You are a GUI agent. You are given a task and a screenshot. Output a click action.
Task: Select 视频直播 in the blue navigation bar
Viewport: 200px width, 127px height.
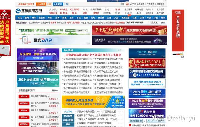click(x=125, y=18)
